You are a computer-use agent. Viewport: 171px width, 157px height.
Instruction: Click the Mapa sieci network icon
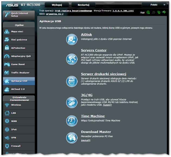tap(7, 32)
